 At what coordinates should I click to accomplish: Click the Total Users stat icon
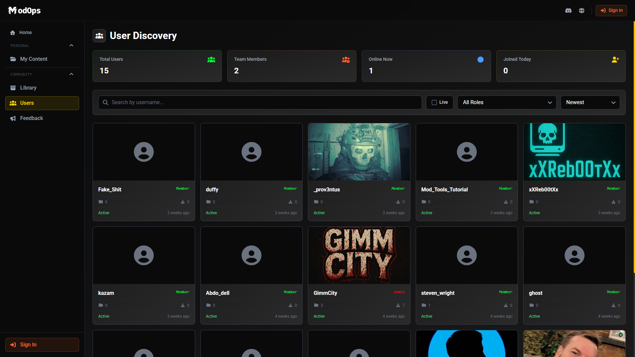(x=211, y=59)
